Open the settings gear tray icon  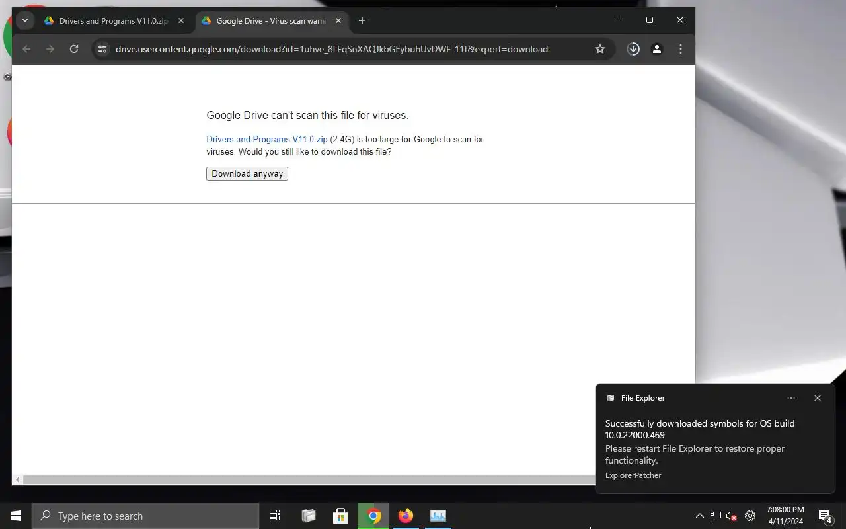coord(750,516)
